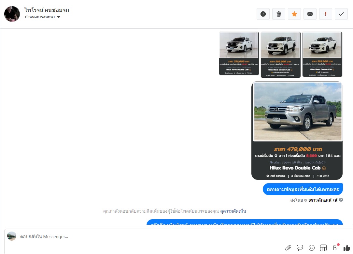Delete the conversation with the trash icon

[279, 14]
